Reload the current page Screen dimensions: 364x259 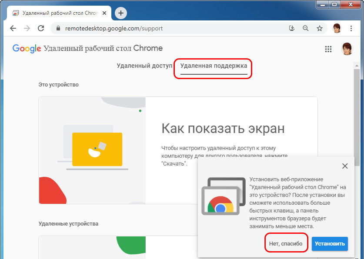point(41,28)
